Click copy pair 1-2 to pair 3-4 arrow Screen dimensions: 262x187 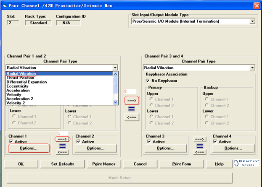[131, 101]
